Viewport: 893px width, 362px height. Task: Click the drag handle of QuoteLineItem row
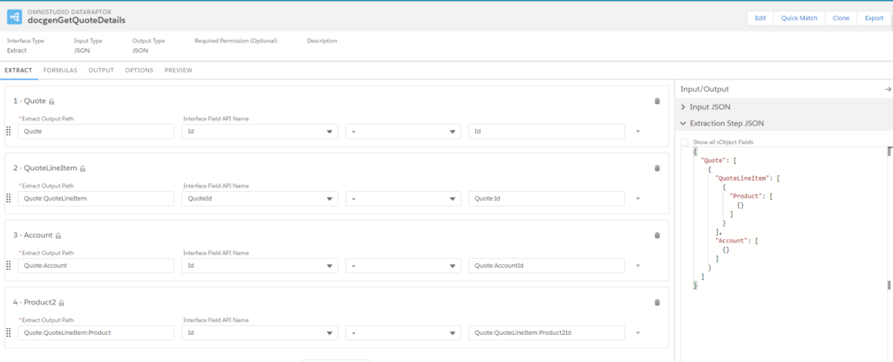point(9,198)
